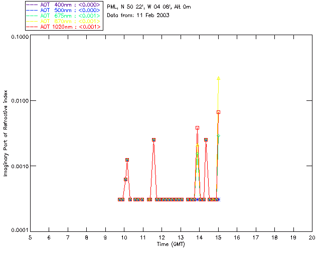Screen dimensions: 321x257
Task: Click the 'Imaginary Part of Refractive index' axis label
Action: click(6, 133)
